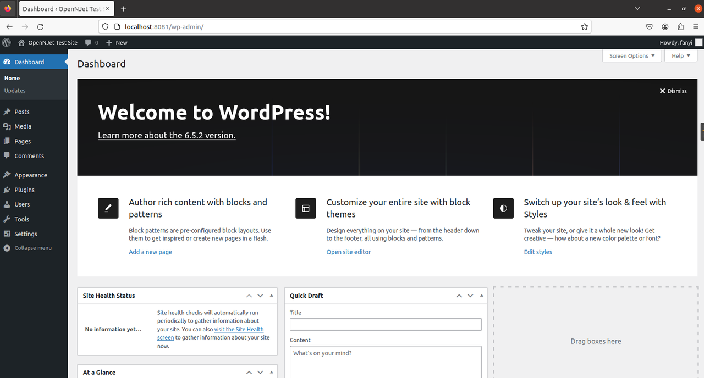Image resolution: width=704 pixels, height=378 pixels.
Task: Click the user avatar in admin bar
Action: pyautogui.click(x=698, y=42)
